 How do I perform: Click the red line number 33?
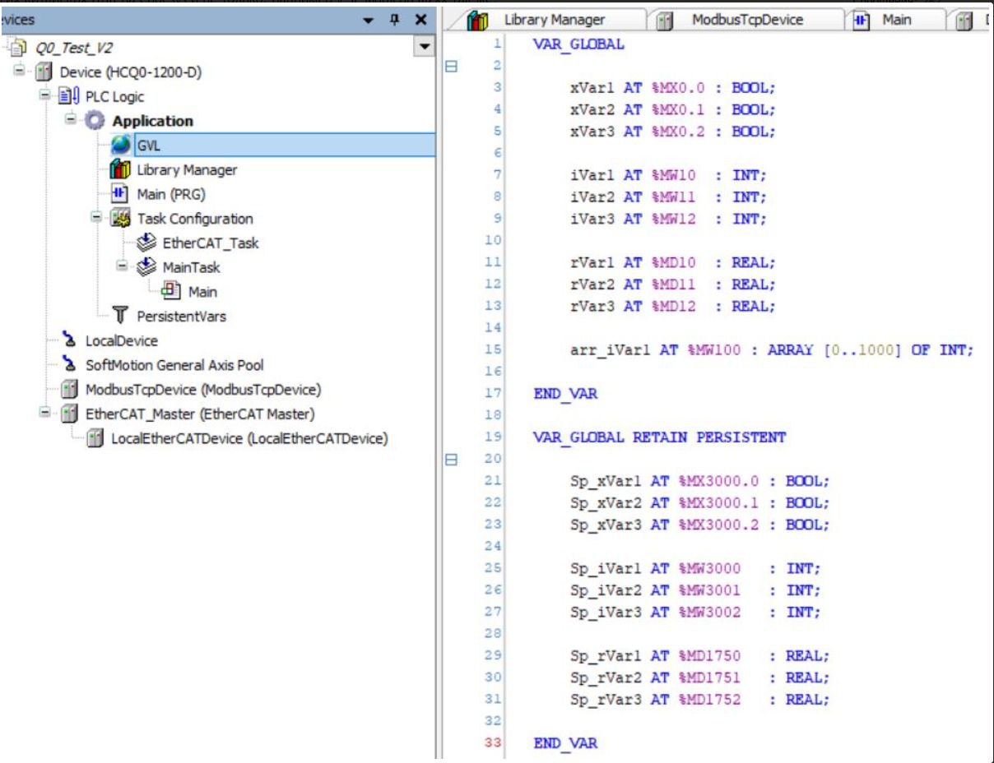coord(494,744)
